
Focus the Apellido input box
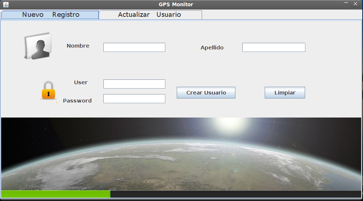pyautogui.click(x=274, y=47)
